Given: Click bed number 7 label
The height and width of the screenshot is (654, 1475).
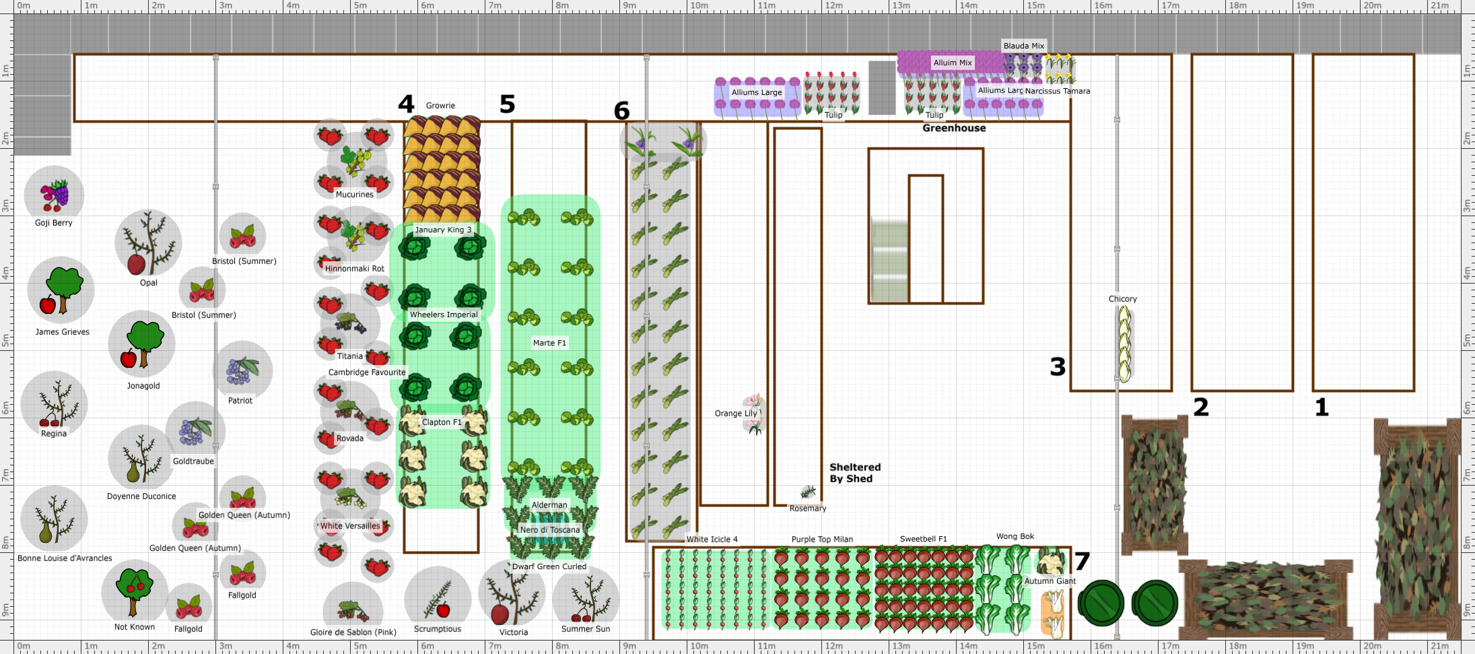Looking at the screenshot, I should click(x=1082, y=561).
